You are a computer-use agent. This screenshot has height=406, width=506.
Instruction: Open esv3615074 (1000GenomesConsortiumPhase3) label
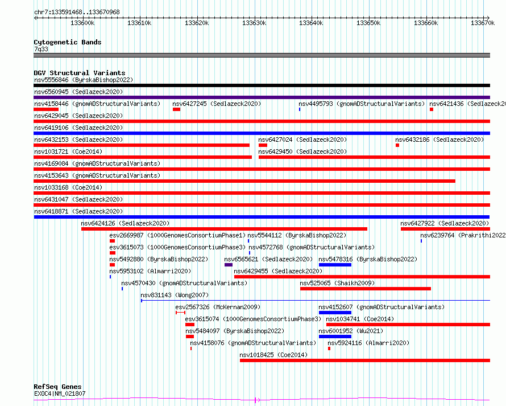(254, 319)
